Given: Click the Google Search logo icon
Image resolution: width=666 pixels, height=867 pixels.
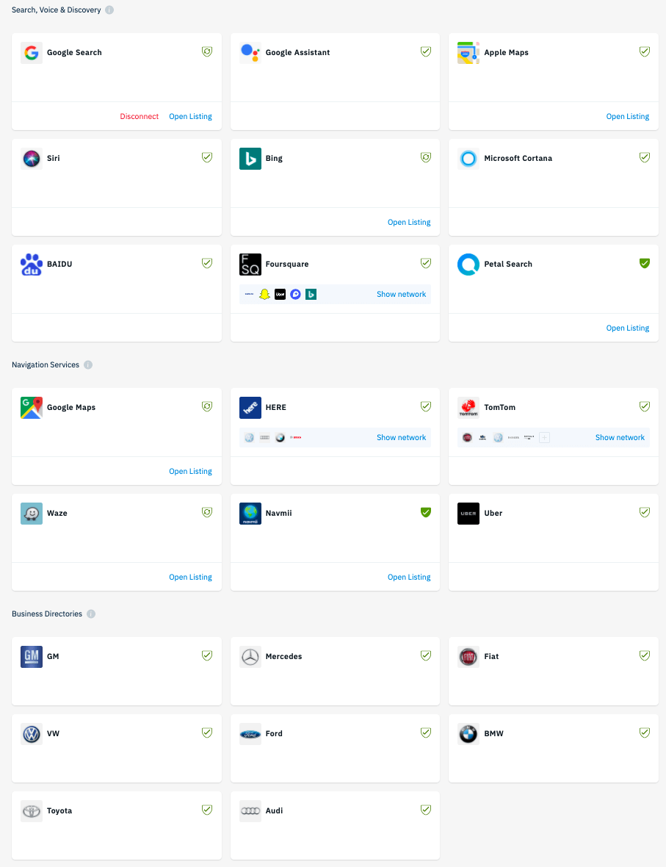Looking at the screenshot, I should pos(32,52).
